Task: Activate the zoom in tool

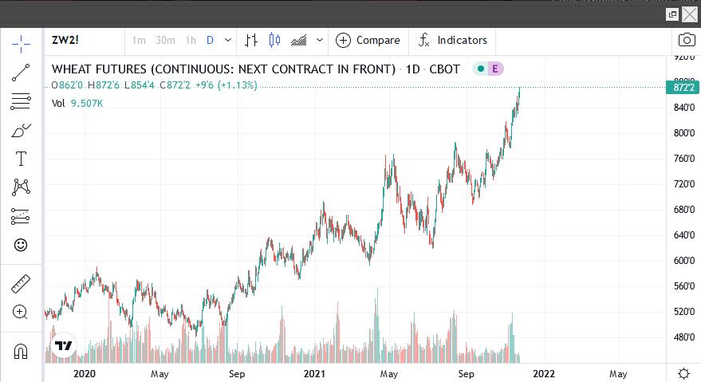Action: point(21,312)
